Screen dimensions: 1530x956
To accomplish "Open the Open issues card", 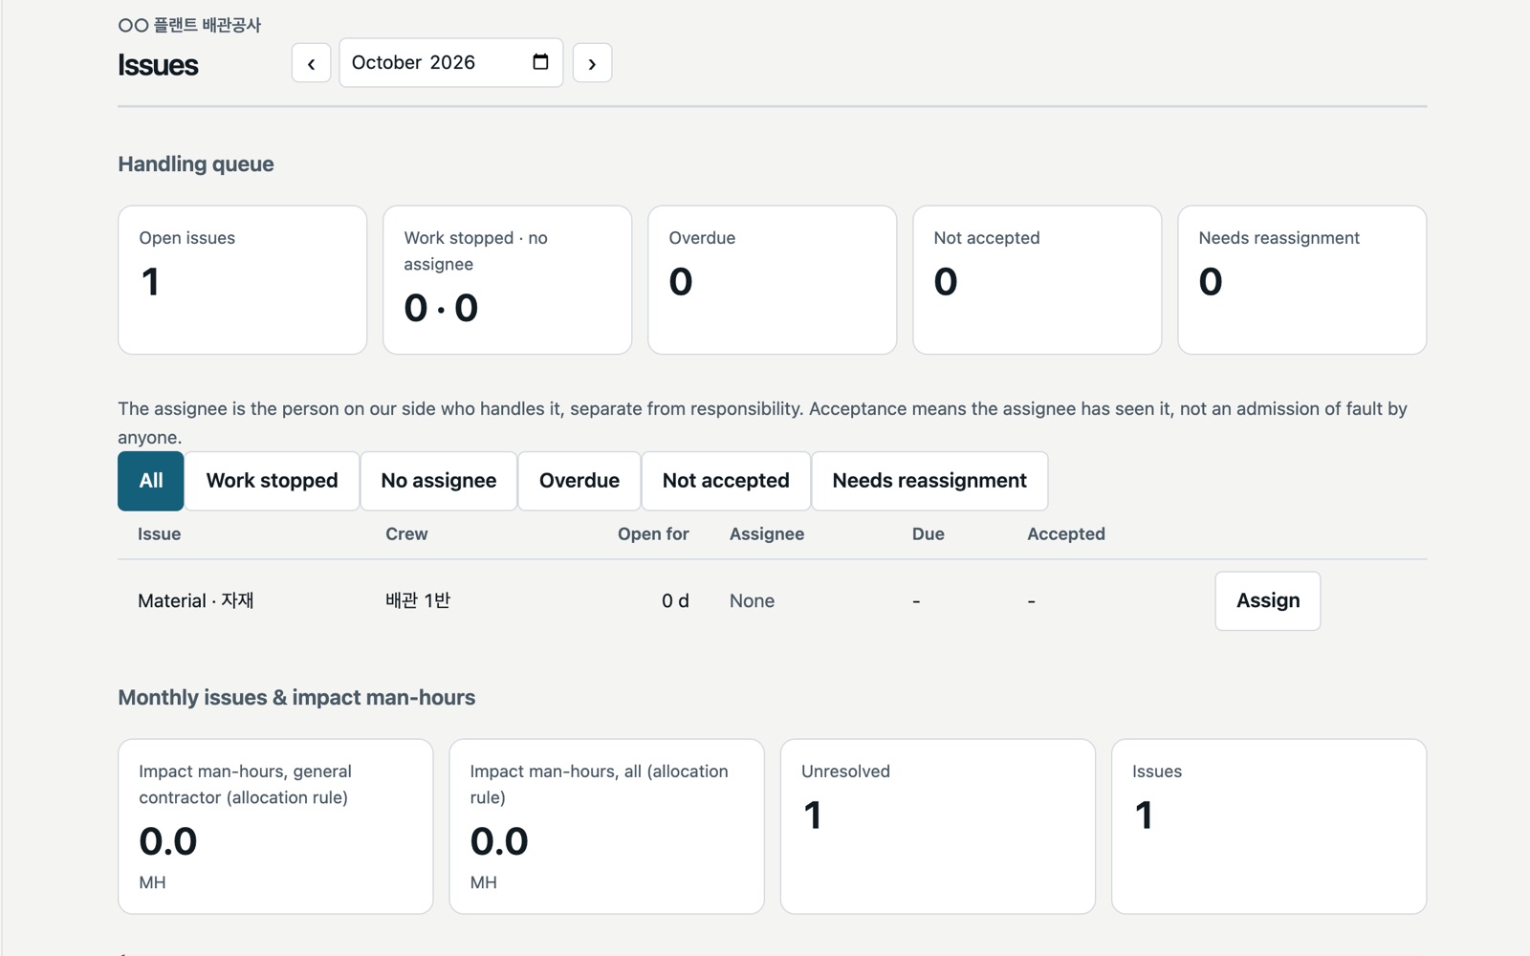I will 243,280.
